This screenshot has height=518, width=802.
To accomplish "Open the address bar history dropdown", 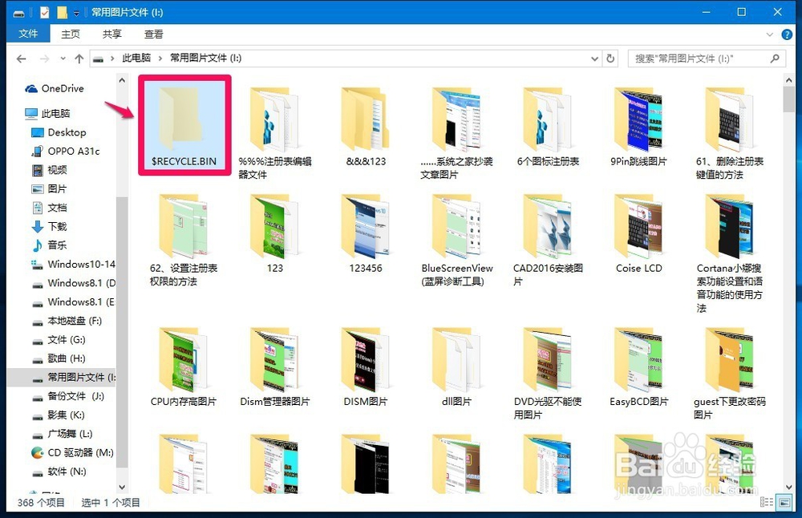I will pos(594,58).
